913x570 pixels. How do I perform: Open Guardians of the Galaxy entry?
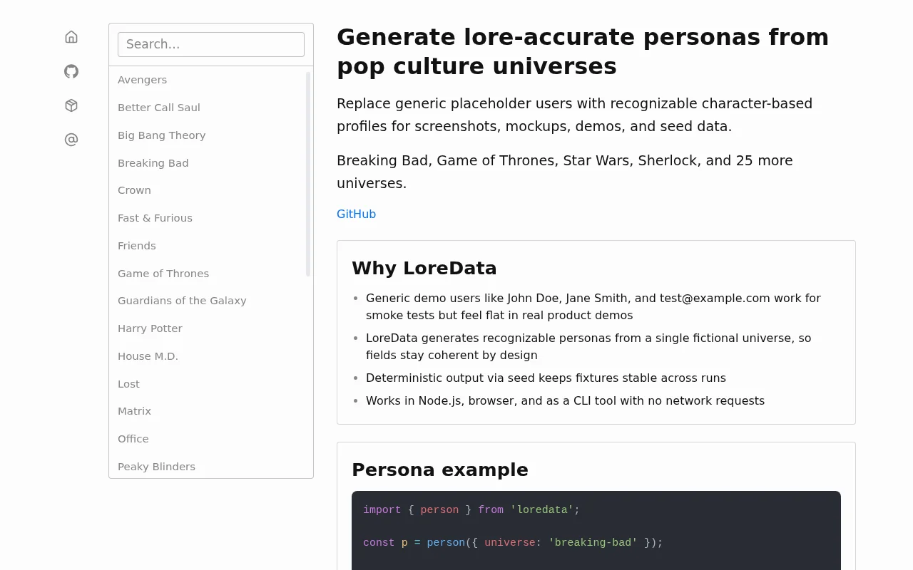182,301
